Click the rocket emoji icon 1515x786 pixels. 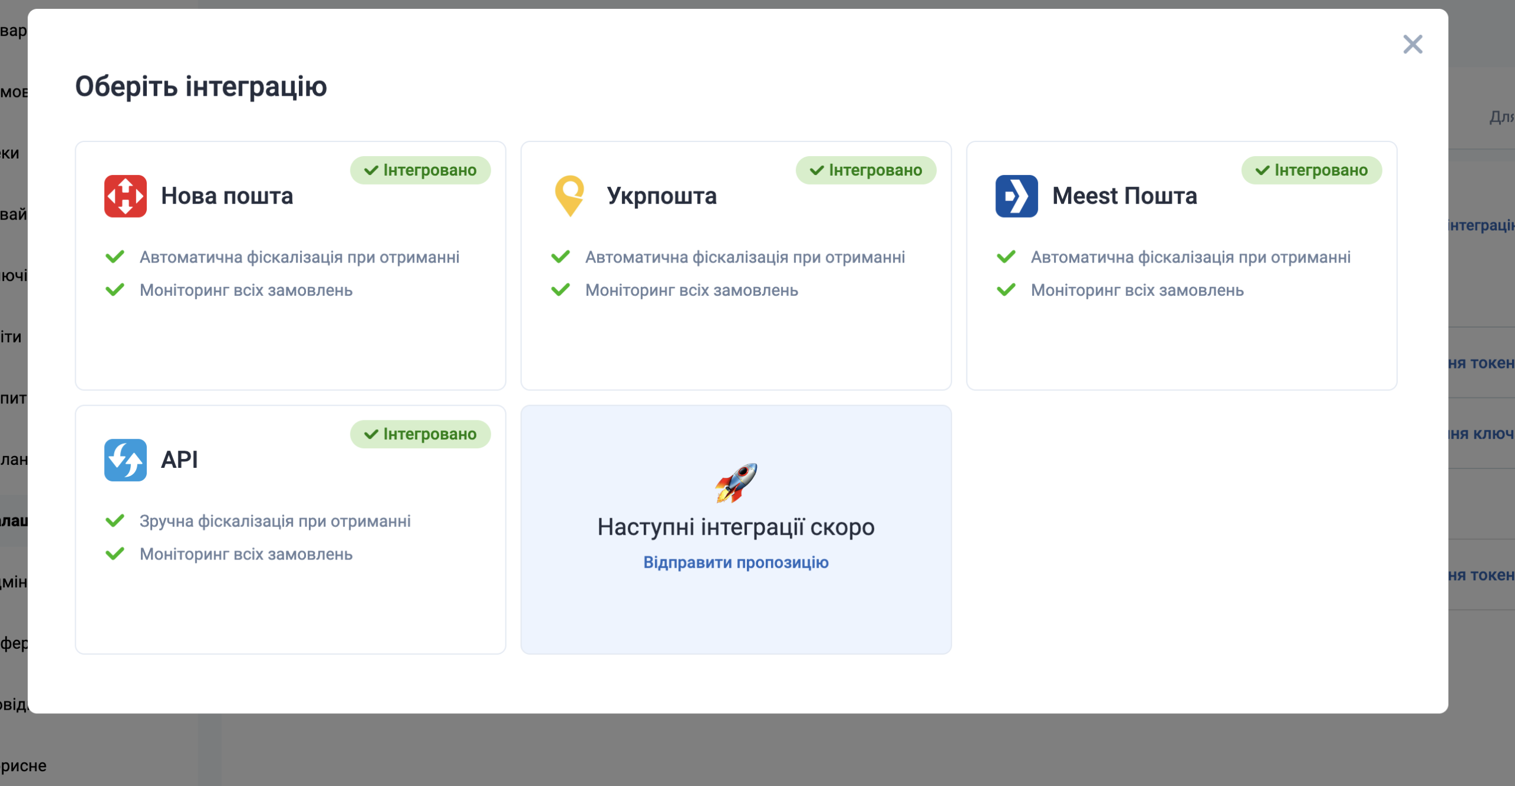736,483
